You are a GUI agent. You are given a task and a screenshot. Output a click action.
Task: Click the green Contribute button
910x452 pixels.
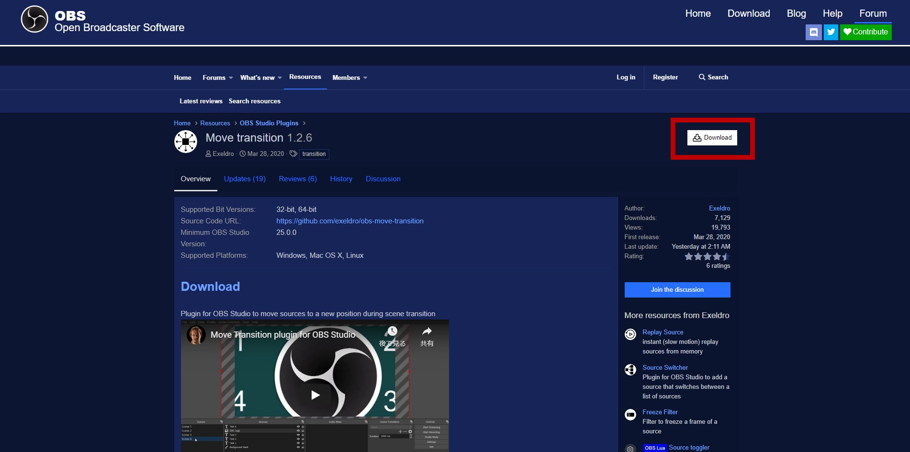(x=865, y=32)
